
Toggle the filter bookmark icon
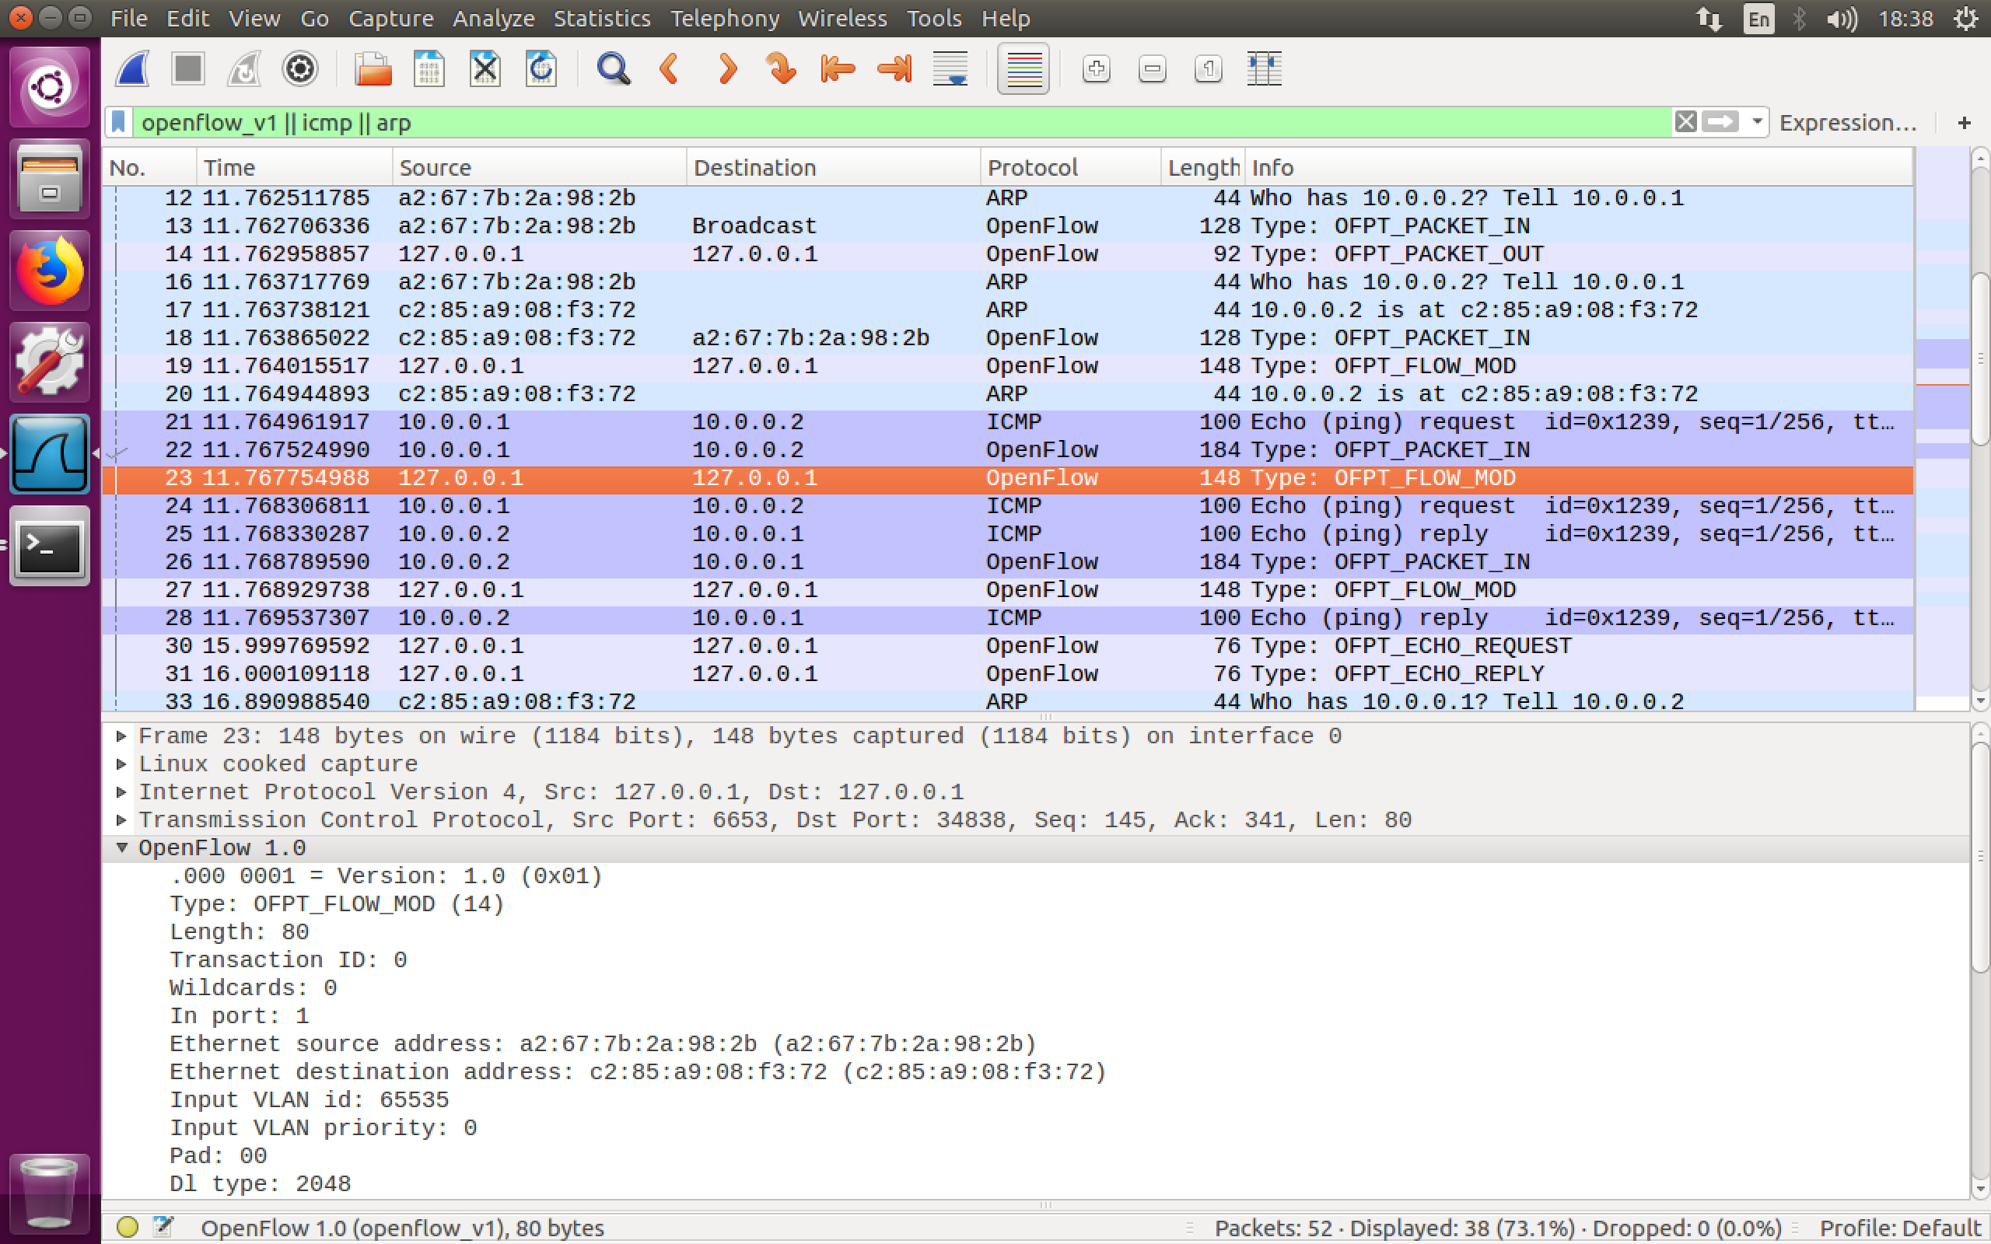(x=117, y=122)
